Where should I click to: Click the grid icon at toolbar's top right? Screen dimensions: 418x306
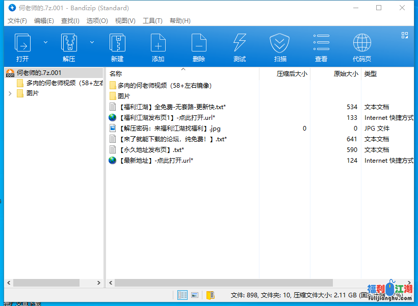[405, 35]
